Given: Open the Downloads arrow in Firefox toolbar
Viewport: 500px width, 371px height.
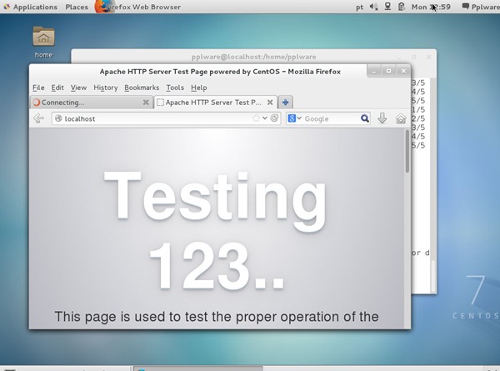Looking at the screenshot, I should [x=382, y=118].
